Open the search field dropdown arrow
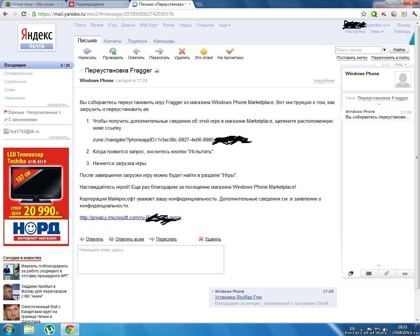Screen dimensions: 420x336 [384, 50]
